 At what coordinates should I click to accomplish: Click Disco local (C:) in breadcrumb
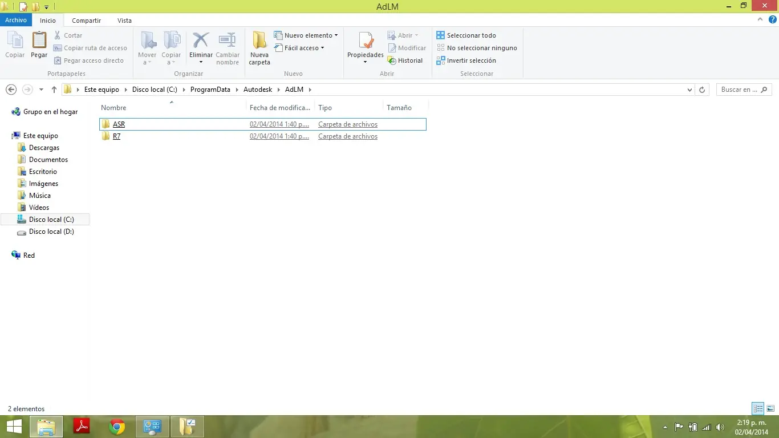pyautogui.click(x=155, y=90)
